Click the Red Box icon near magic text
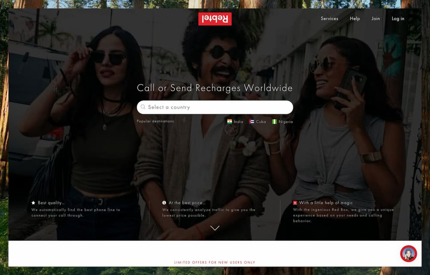Screen dimensions: 430x275 295,202
